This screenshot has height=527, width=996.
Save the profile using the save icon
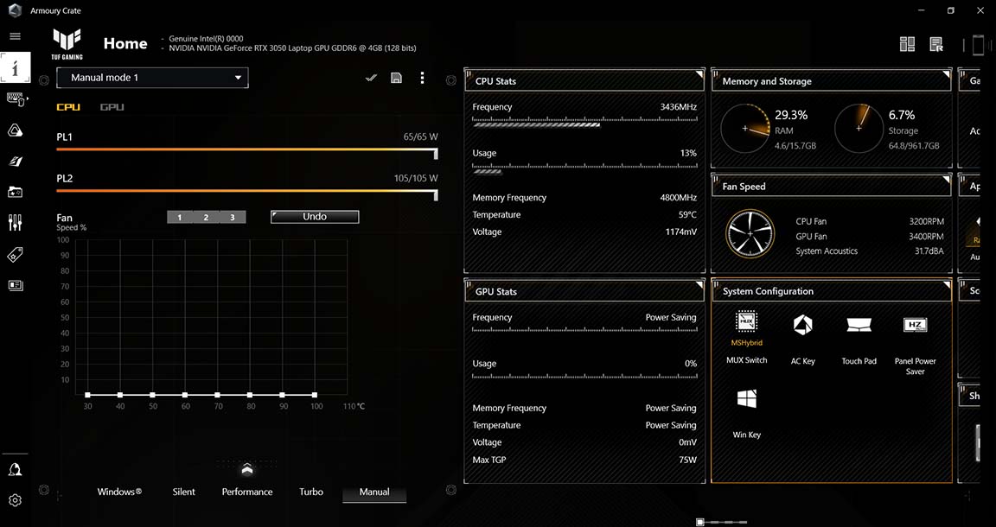396,78
